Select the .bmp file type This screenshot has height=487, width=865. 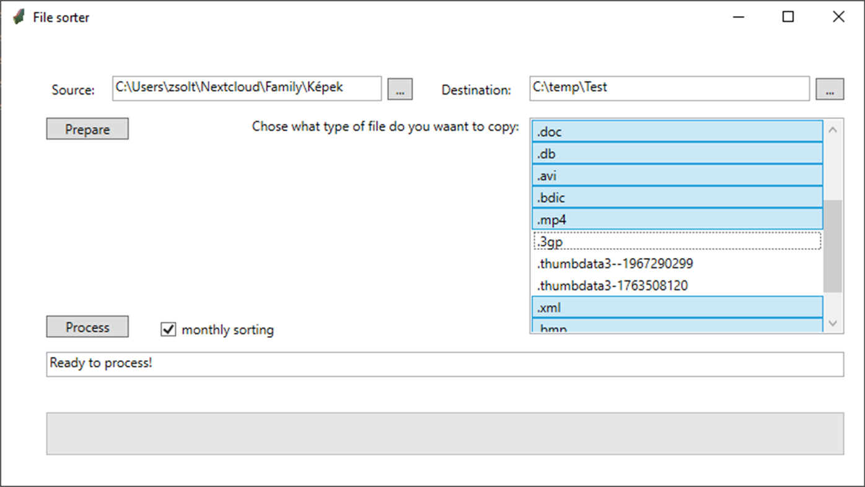coord(675,327)
